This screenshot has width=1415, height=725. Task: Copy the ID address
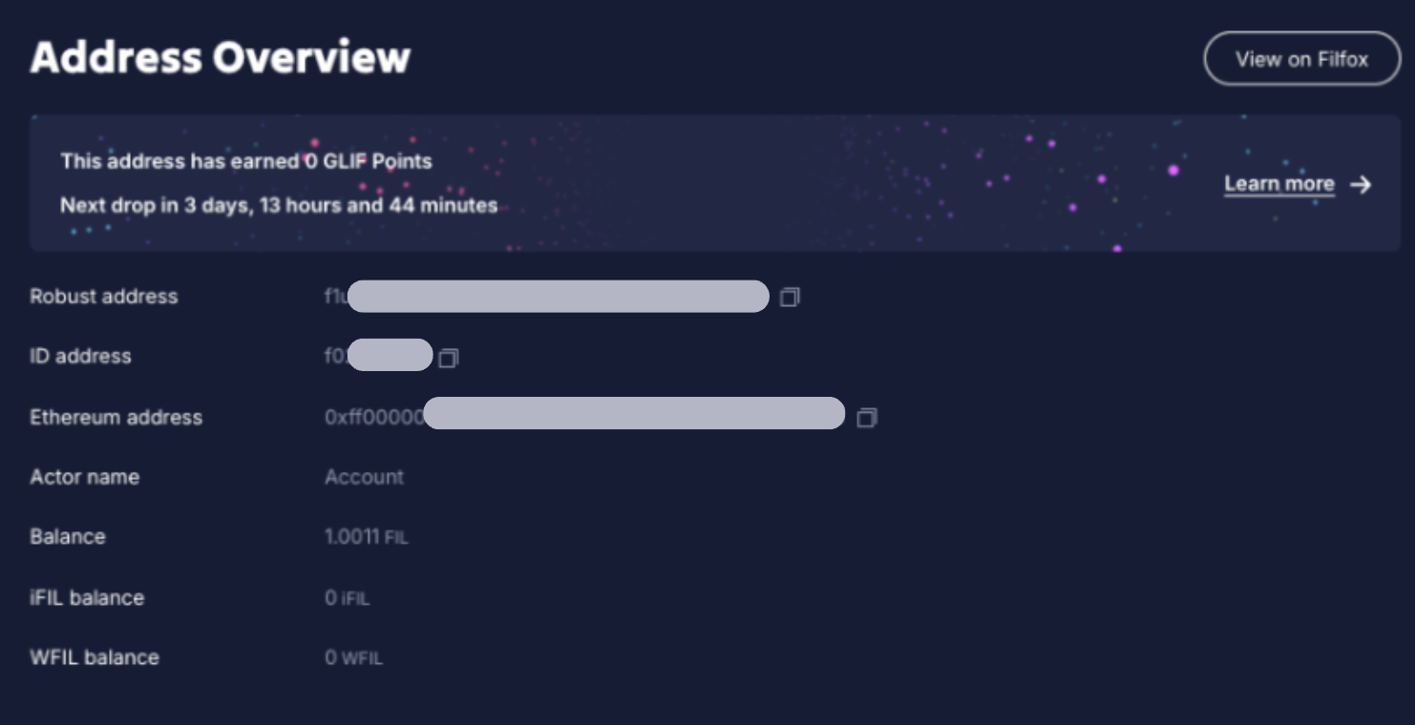coord(448,358)
